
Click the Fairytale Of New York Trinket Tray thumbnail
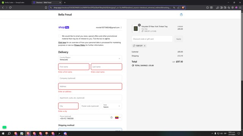(x=136, y=29)
